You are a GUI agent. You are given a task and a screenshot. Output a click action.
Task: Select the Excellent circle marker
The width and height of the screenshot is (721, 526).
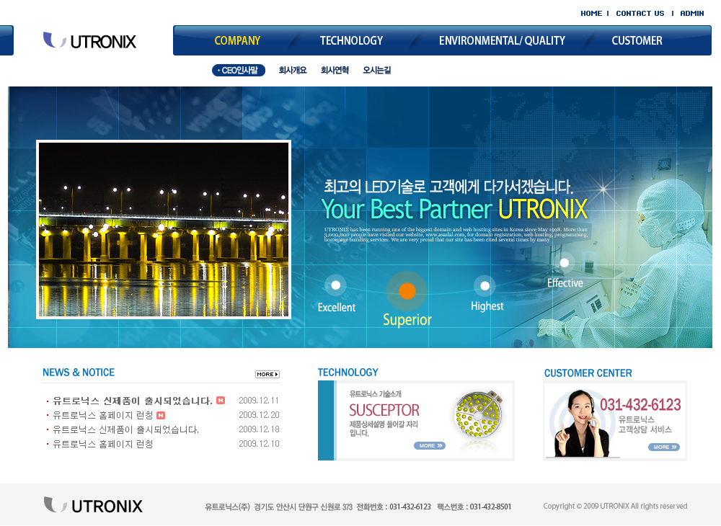pos(335,285)
